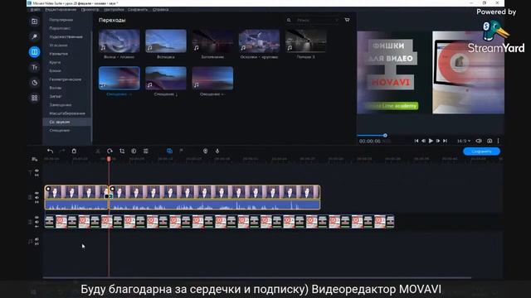Image resolution: width=531 pixels, height=298 pixels.
Task: Open the Просмотр menu
Action: click(90, 9)
